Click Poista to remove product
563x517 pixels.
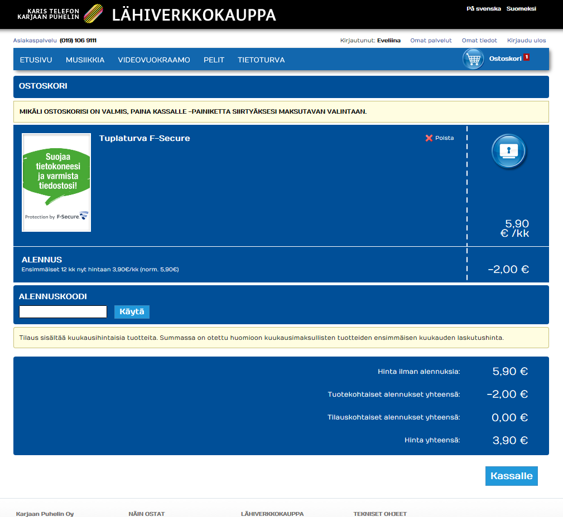tap(445, 138)
